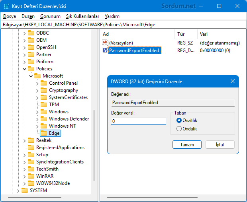
Task: Expand the Cryptography key
Action: pyautogui.click(x=37, y=91)
